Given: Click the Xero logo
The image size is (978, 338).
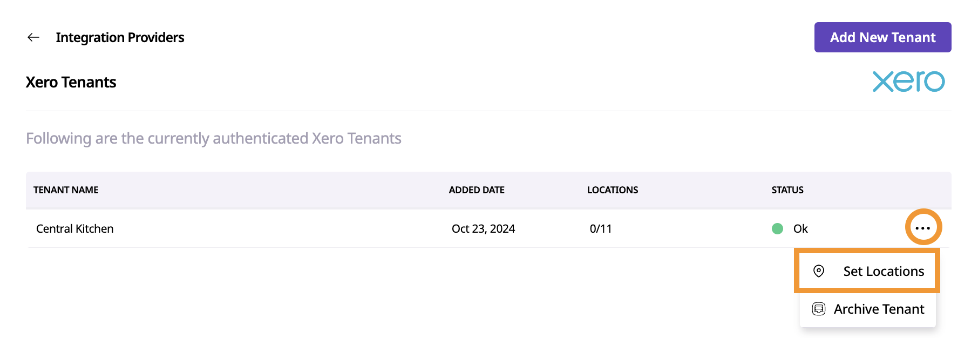Looking at the screenshot, I should [x=908, y=82].
